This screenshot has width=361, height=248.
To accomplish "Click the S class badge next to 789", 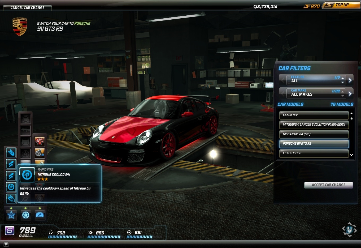I will pyautogui.click(x=10, y=230).
